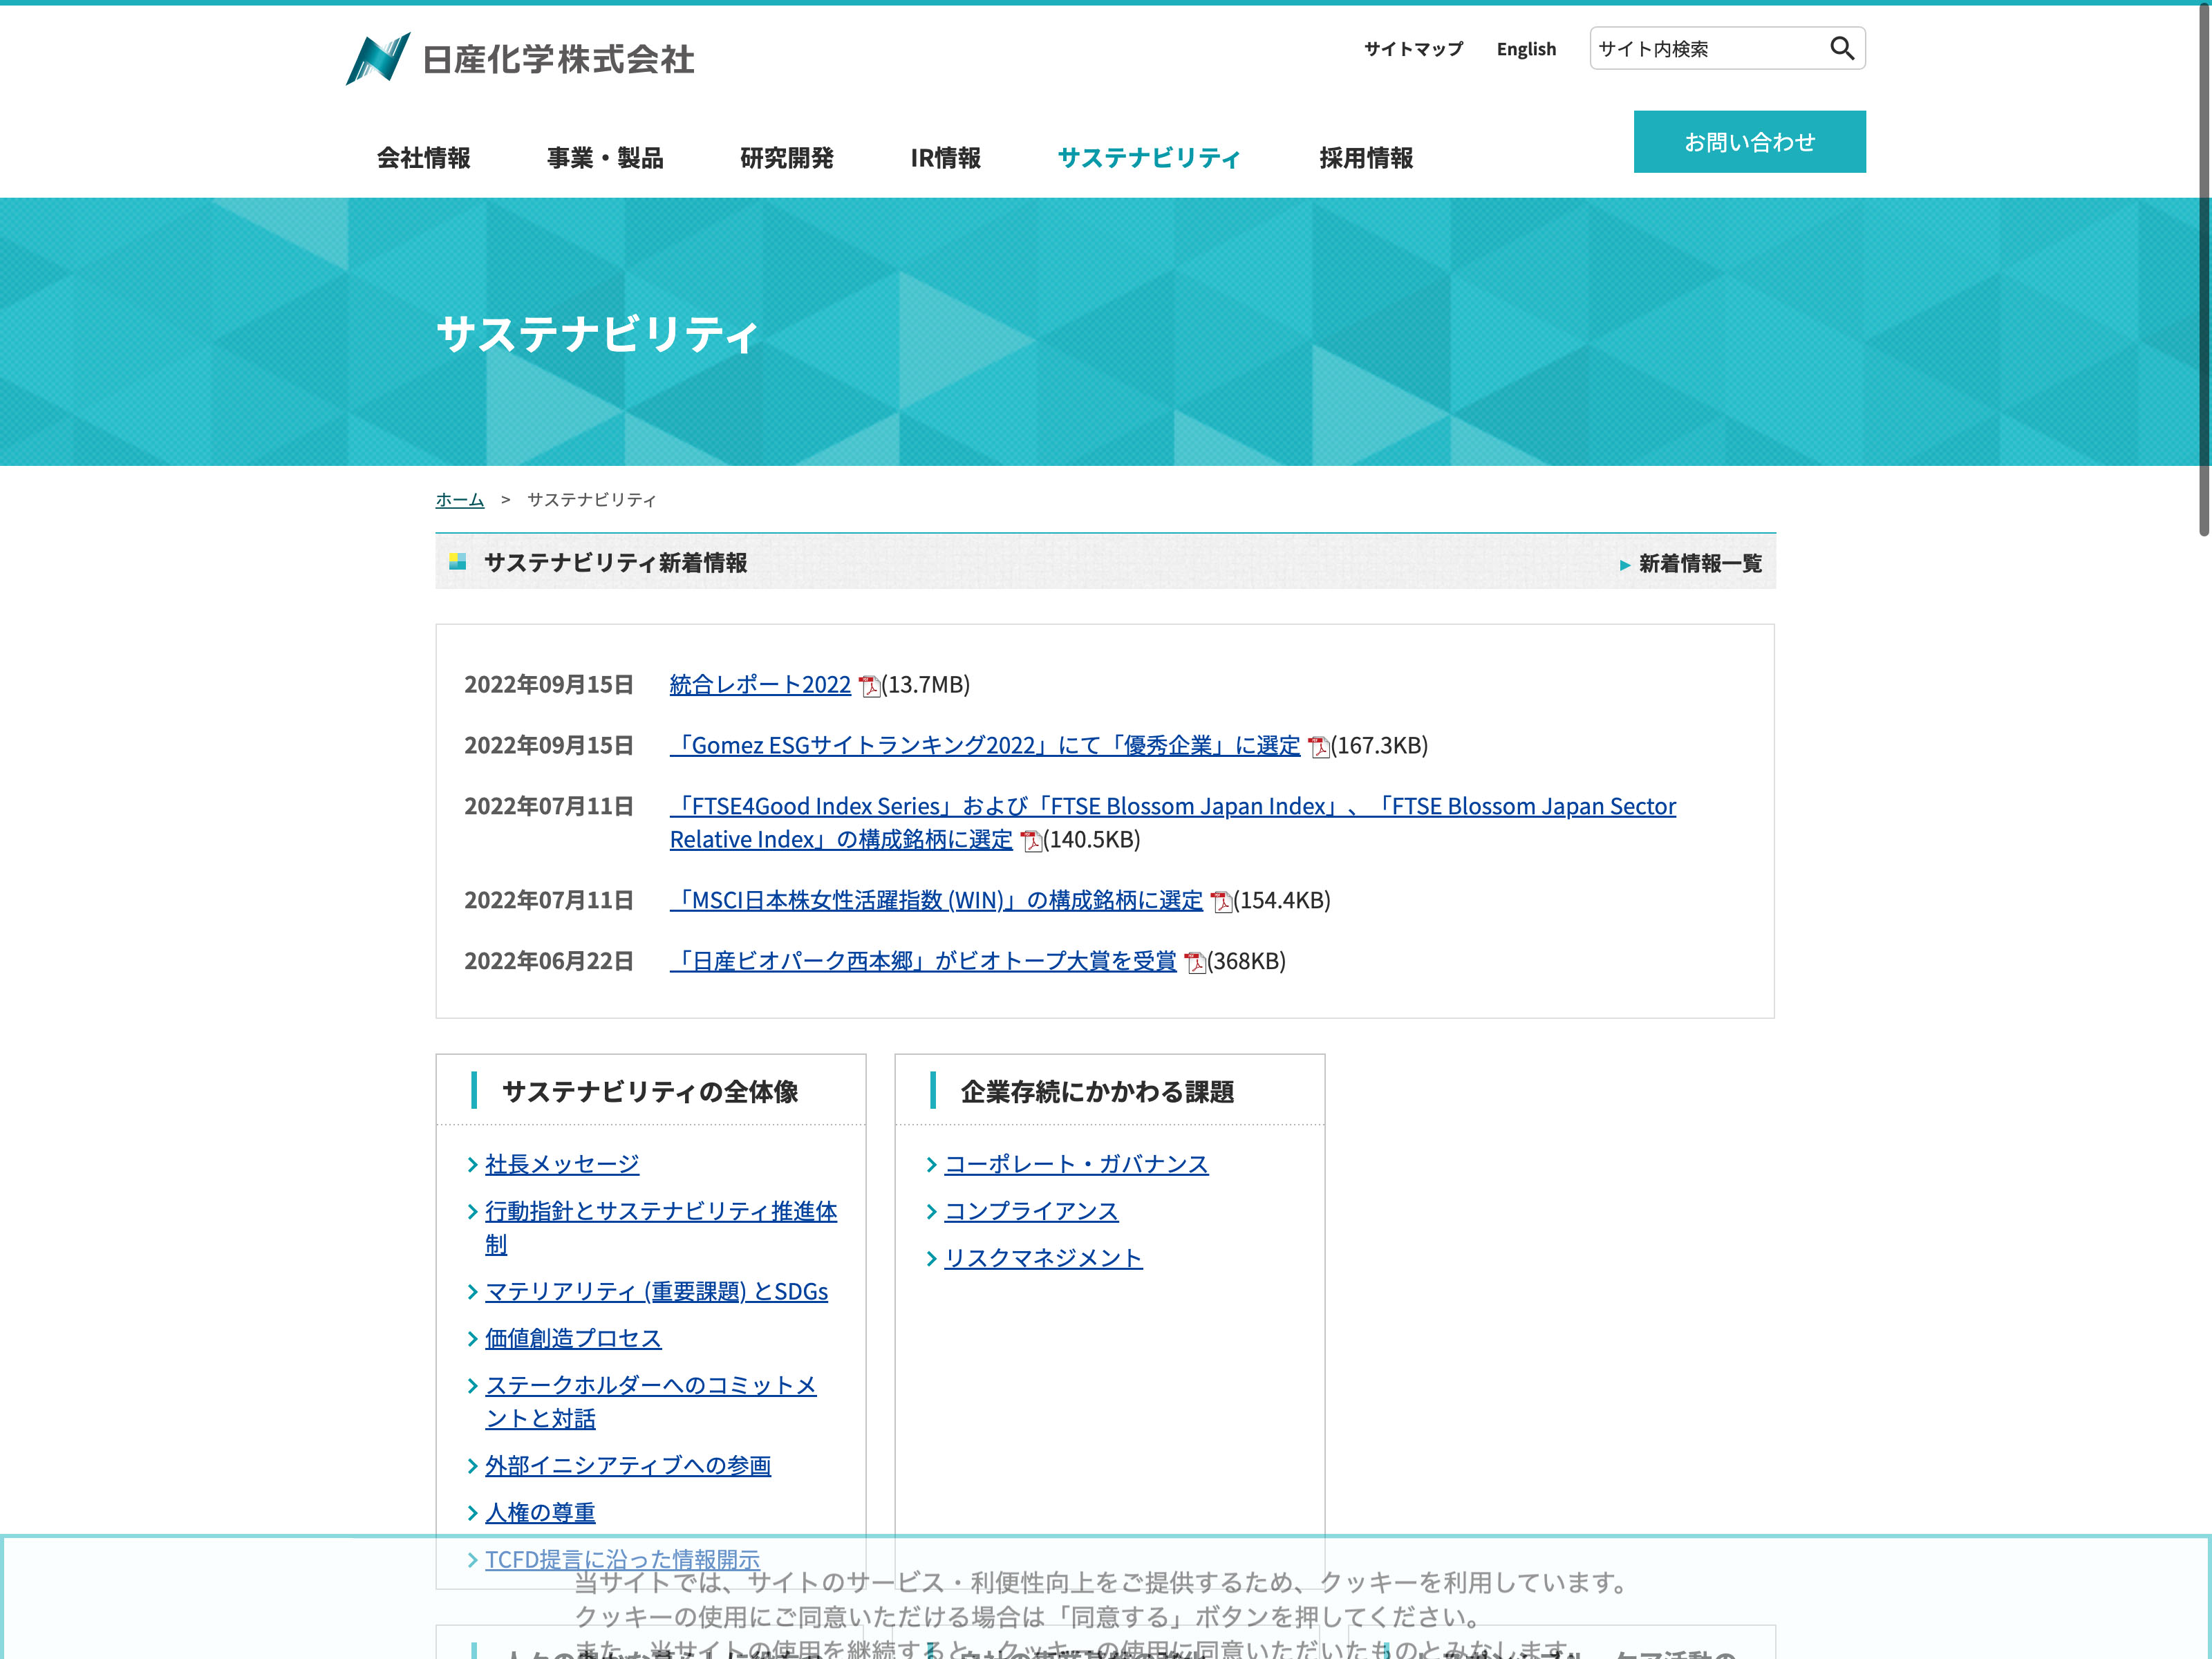This screenshot has width=2212, height=1659.
Task: Click PDF icon next to 統合レポート2022
Action: coord(869,686)
